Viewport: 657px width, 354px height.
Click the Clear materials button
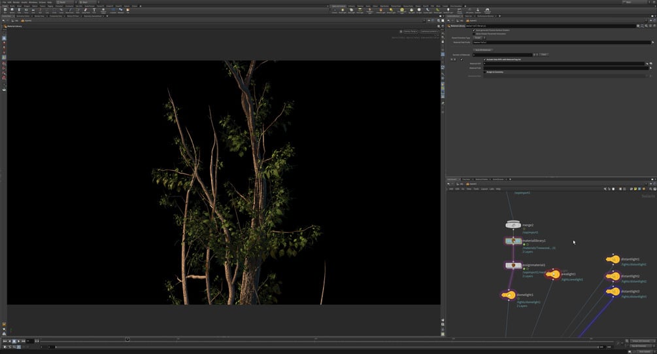[x=543, y=54]
